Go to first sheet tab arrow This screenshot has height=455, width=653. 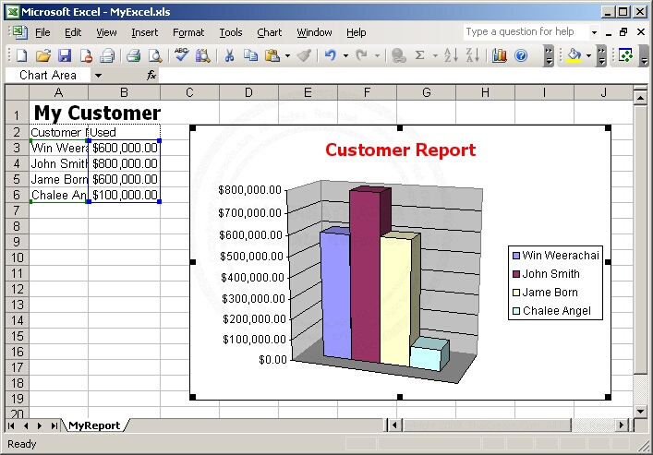point(11,425)
